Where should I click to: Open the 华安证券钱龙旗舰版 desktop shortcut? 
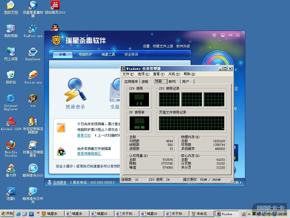click(x=33, y=125)
